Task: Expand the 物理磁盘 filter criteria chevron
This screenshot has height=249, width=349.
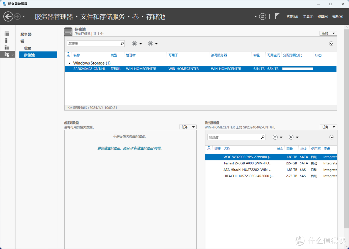Action: coord(332,137)
